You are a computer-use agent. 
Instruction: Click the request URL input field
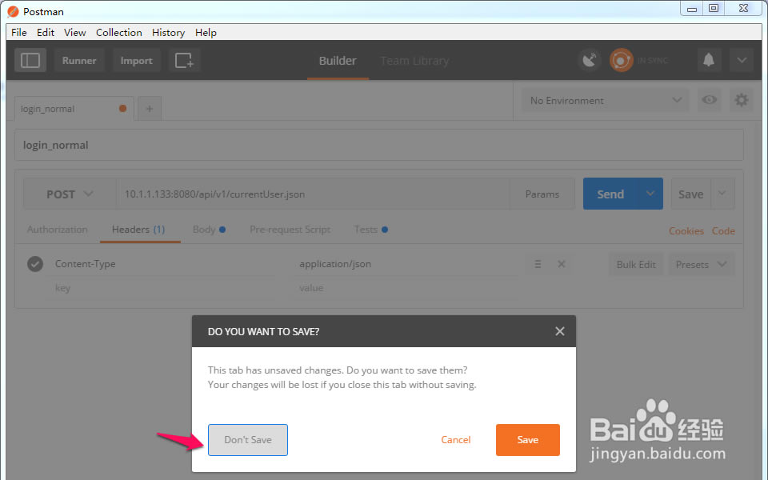tap(313, 194)
